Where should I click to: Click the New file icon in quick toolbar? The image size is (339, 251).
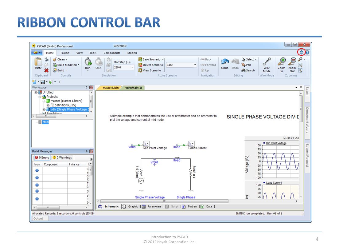click(x=34, y=82)
